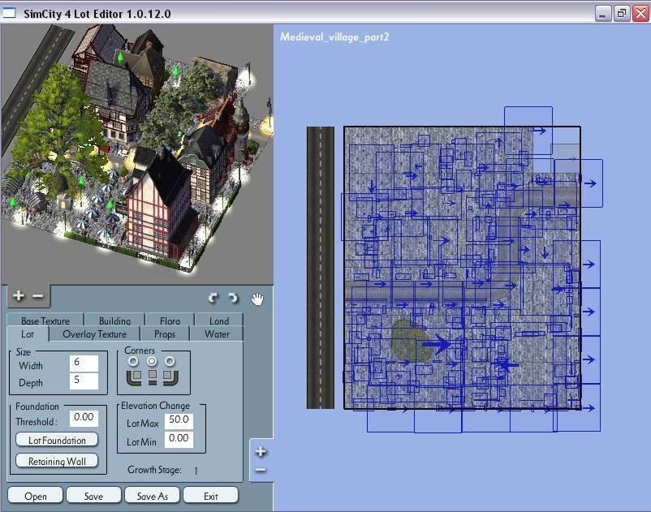
Task: Click the Exit button
Action: tap(211, 496)
